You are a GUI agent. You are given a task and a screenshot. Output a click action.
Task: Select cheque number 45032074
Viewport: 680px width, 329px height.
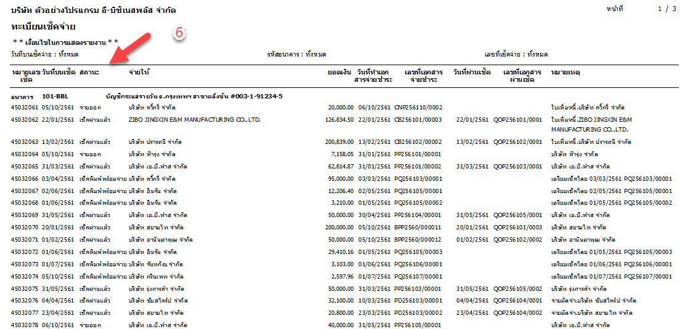[25, 276]
